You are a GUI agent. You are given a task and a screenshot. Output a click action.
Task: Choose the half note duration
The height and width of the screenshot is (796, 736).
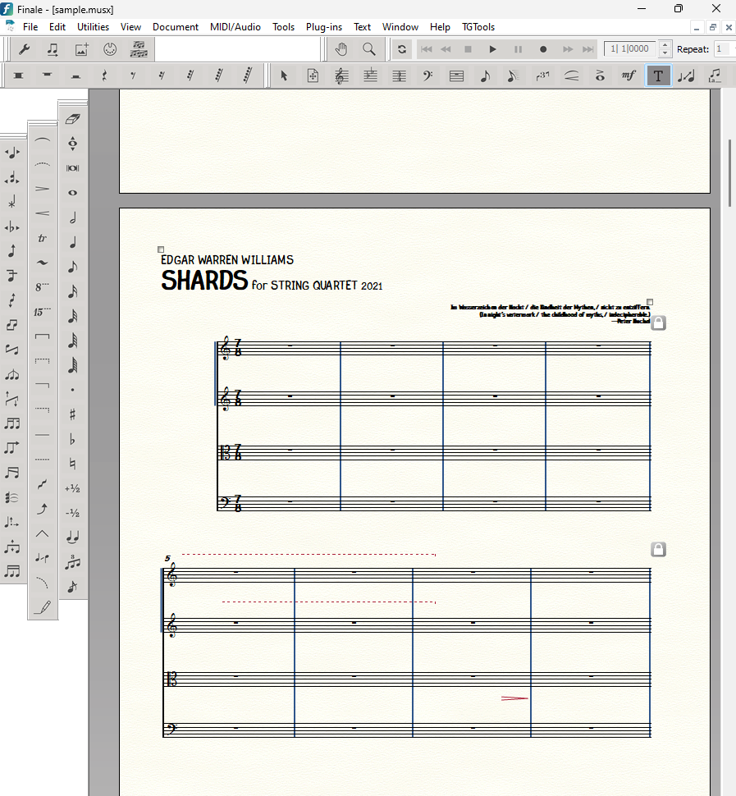click(x=73, y=217)
